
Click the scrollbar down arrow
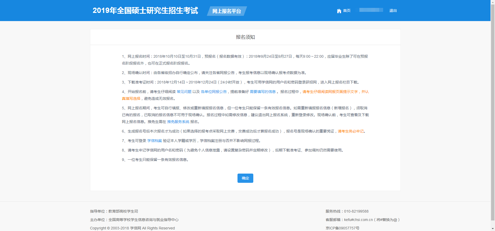[x=493, y=229]
